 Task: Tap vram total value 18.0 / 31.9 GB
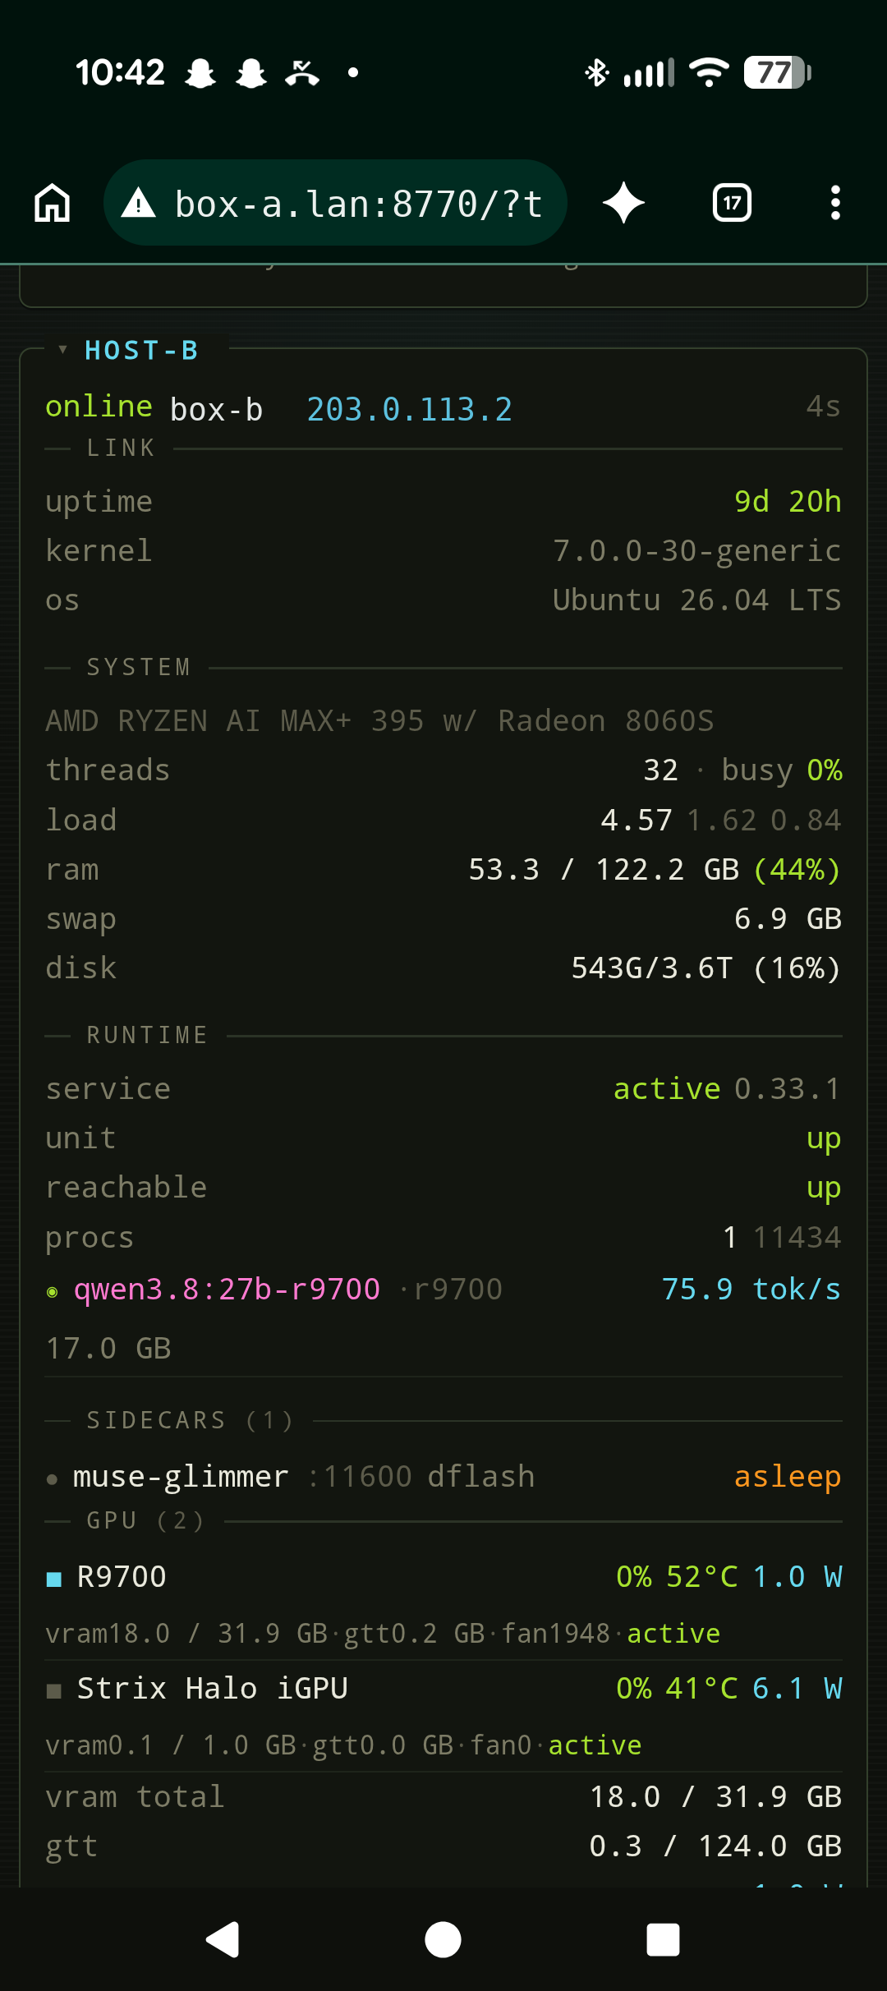pyautogui.click(x=715, y=1796)
